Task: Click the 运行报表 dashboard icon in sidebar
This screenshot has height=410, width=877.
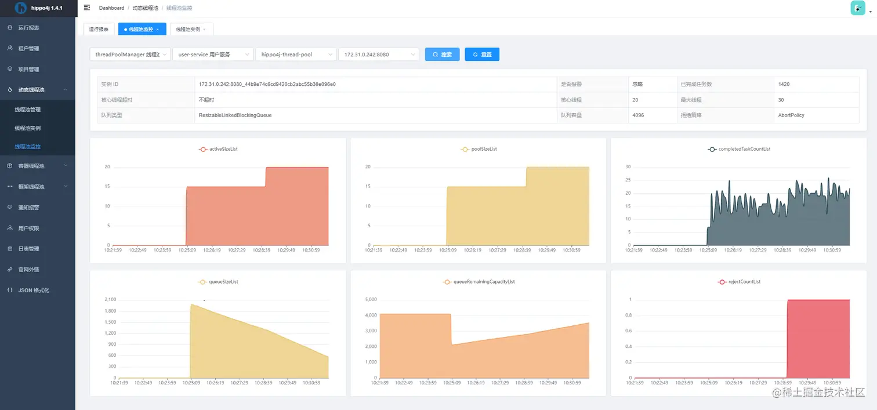Action: point(10,28)
